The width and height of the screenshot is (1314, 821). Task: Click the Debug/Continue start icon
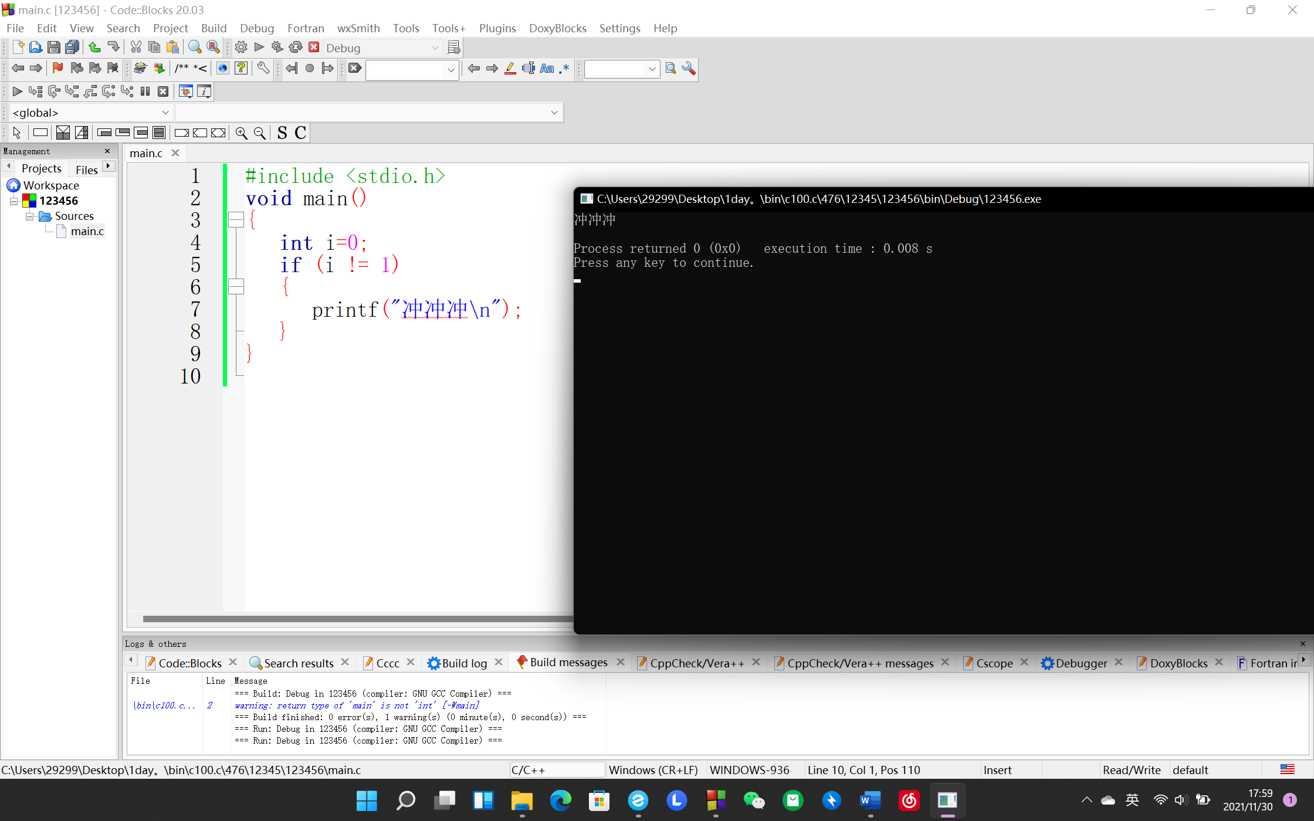[x=17, y=91]
